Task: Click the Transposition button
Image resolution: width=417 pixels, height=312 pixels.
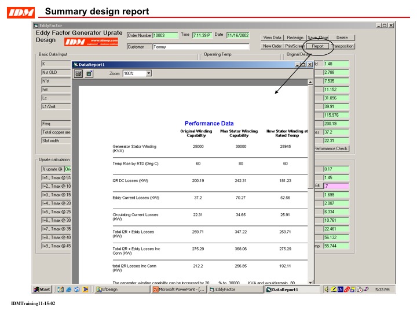Action: [x=342, y=46]
